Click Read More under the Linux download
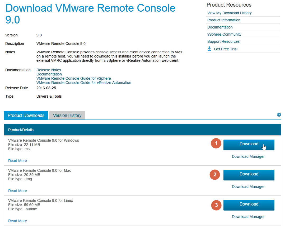 17,221
